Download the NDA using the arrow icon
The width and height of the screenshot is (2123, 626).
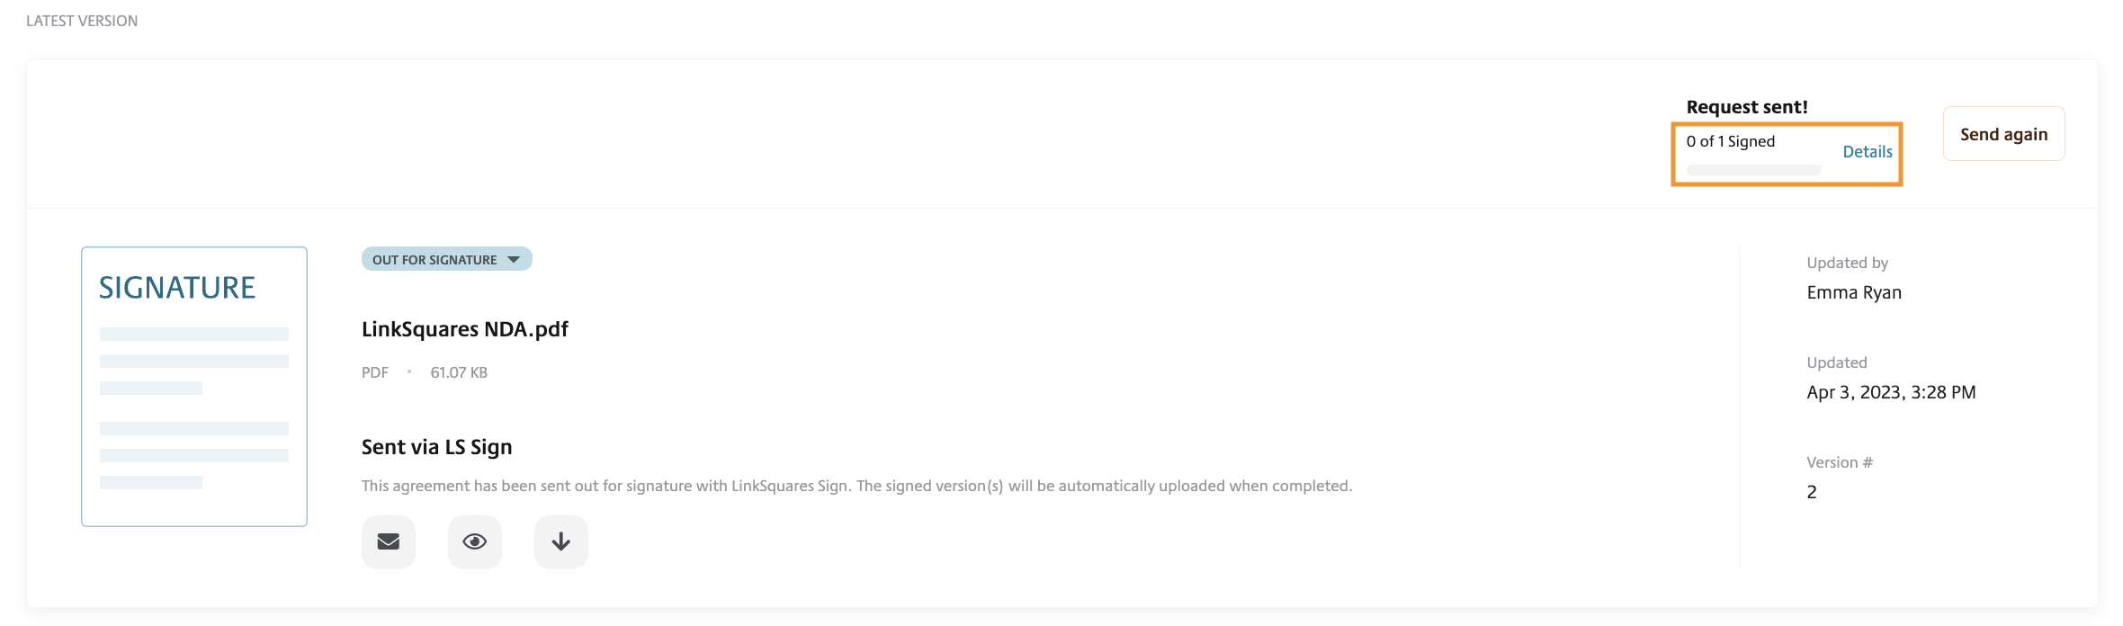tap(561, 541)
